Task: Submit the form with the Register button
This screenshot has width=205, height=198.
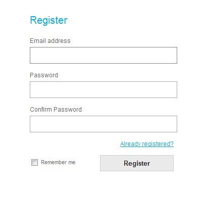Action: coord(137,163)
